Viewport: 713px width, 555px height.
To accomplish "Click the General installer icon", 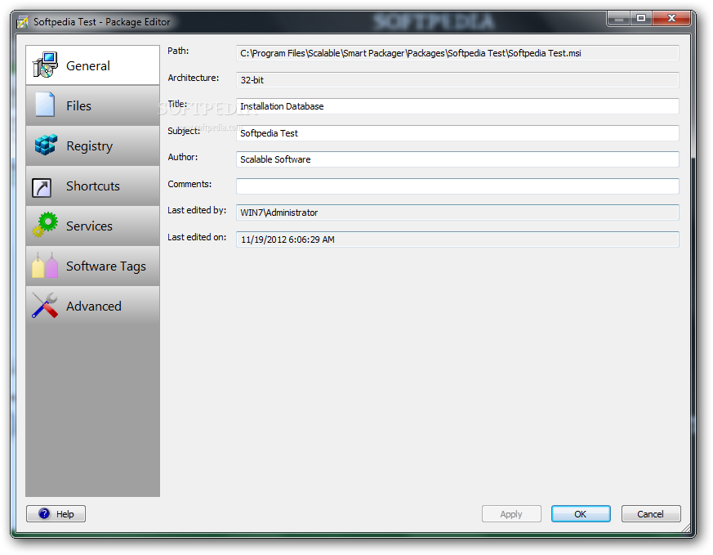I will click(x=45, y=65).
